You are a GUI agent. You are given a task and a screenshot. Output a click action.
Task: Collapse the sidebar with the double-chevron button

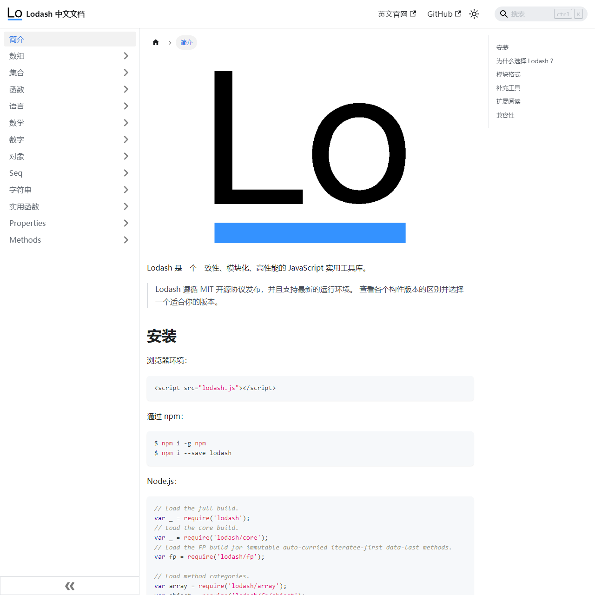tap(70, 586)
